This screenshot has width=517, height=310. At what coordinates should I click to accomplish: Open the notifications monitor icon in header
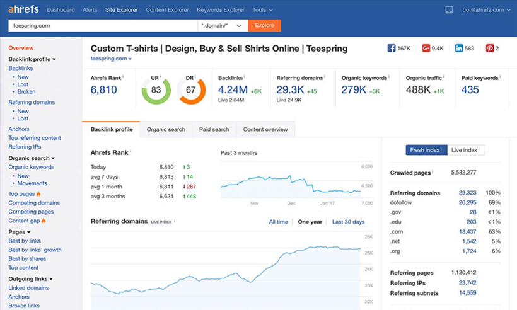tap(449, 10)
